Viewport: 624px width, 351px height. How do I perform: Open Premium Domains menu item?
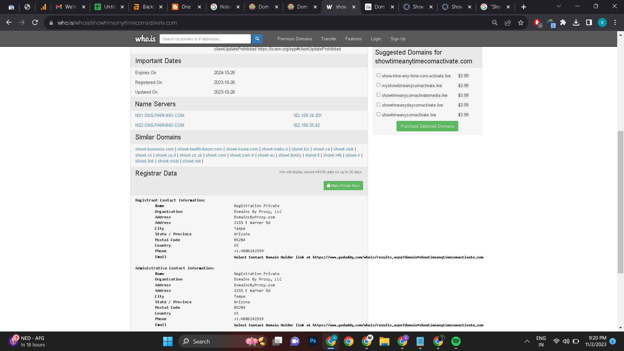(294, 39)
